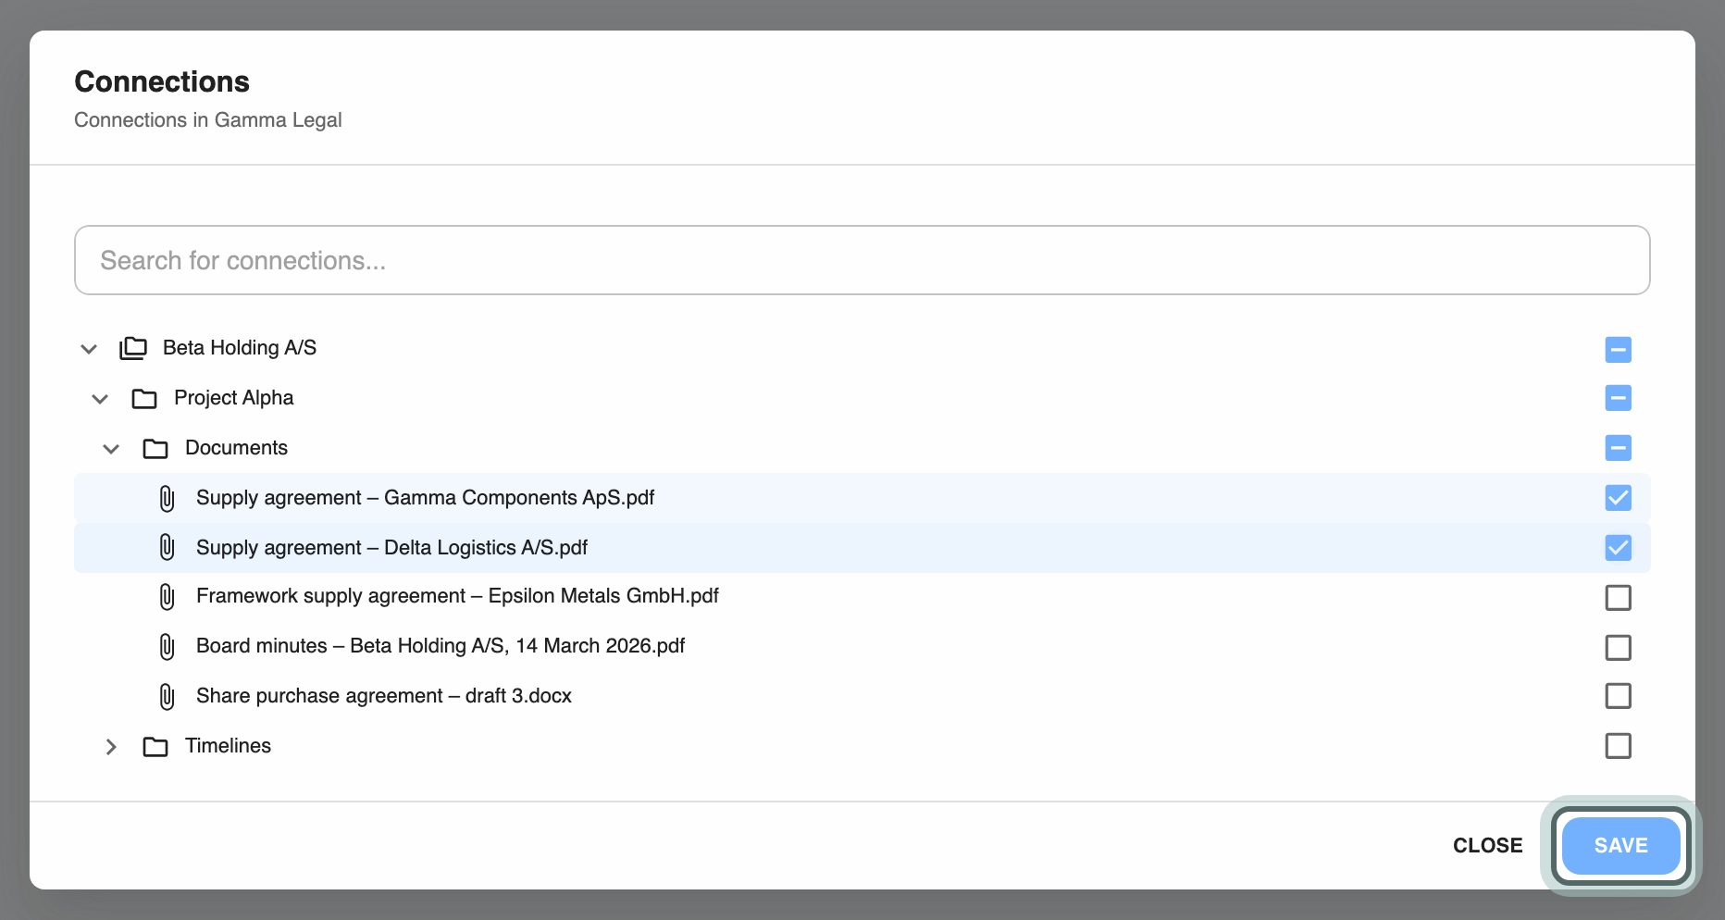Image resolution: width=1725 pixels, height=920 pixels.
Task: Toggle the Project Alpha checkbox
Action: coord(1619,398)
